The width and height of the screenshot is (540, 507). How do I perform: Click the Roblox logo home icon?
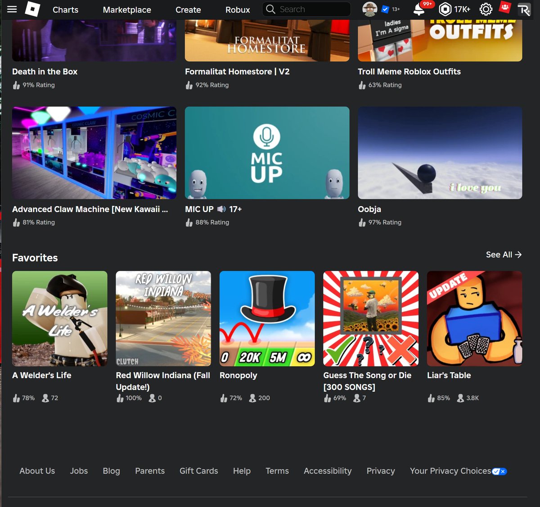(32, 9)
